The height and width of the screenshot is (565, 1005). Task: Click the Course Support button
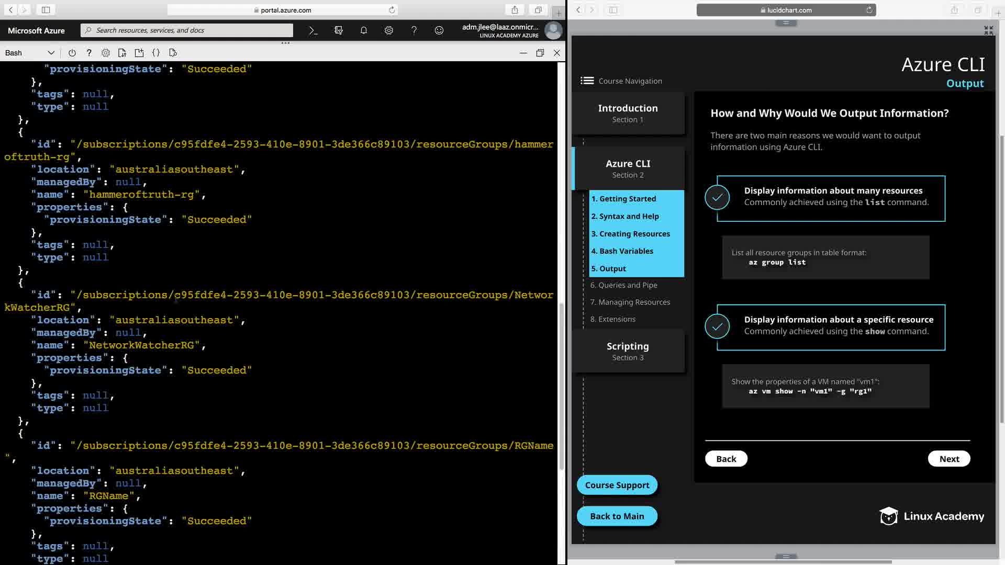(617, 485)
